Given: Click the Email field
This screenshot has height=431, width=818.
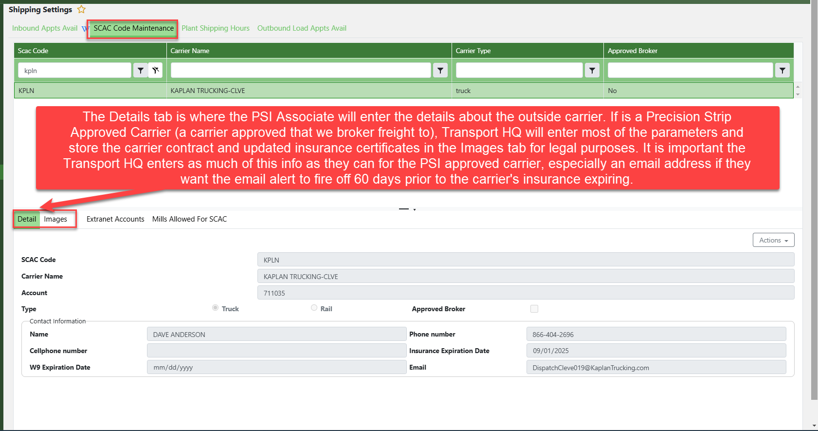Looking at the screenshot, I should coord(656,367).
